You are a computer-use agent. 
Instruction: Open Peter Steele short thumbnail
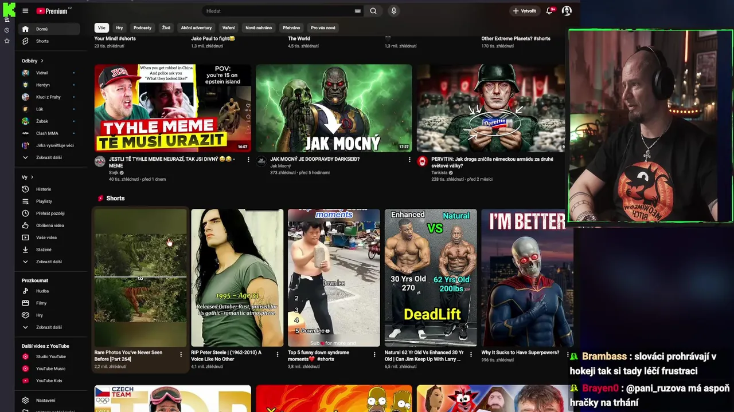pyautogui.click(x=237, y=278)
